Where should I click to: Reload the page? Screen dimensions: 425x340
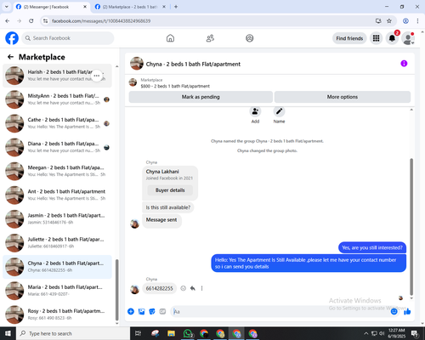[31, 21]
